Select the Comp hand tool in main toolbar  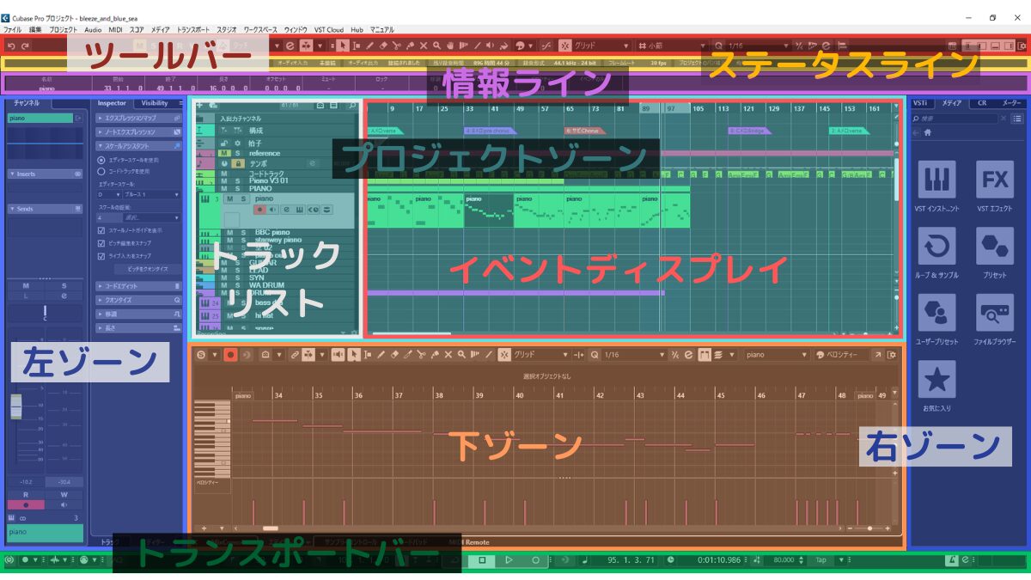(x=450, y=45)
